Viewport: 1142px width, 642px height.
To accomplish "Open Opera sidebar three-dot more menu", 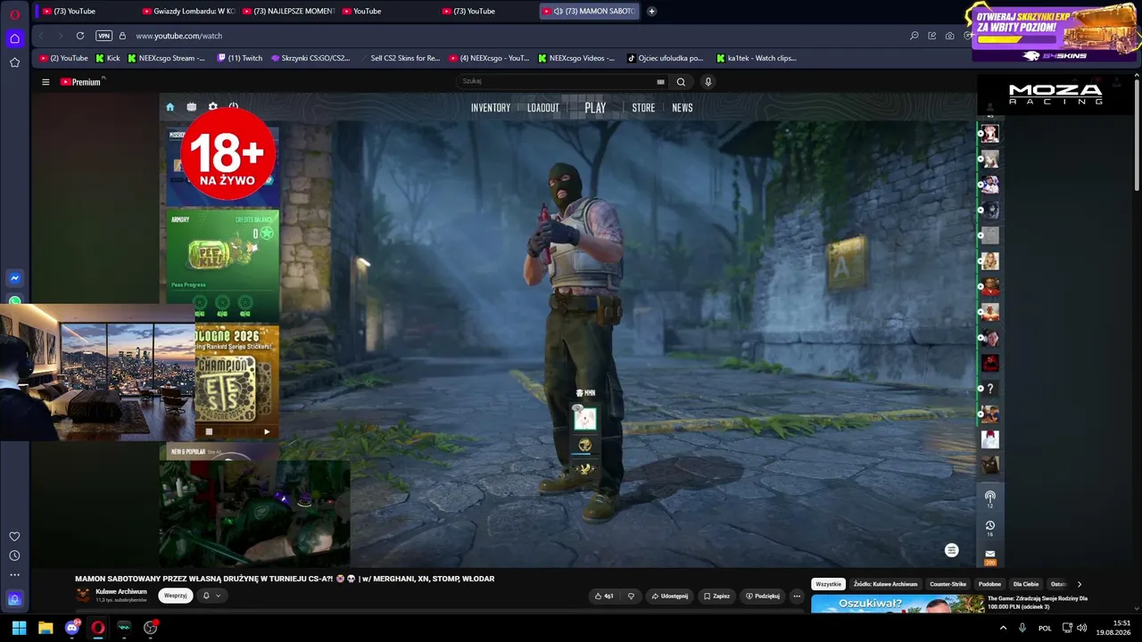I will pyautogui.click(x=14, y=575).
